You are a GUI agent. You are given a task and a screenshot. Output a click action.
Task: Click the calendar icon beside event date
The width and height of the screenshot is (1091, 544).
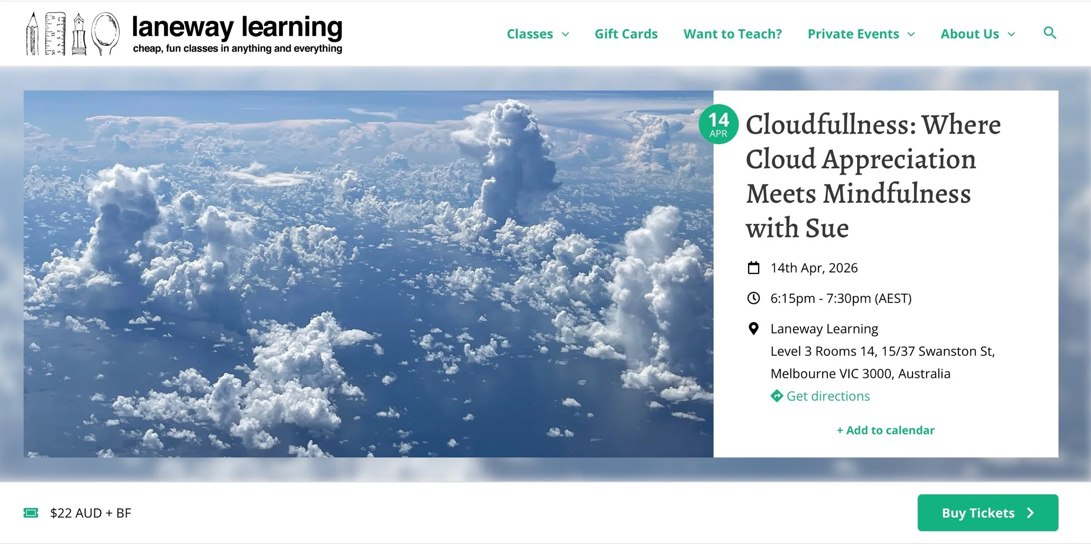pos(753,268)
